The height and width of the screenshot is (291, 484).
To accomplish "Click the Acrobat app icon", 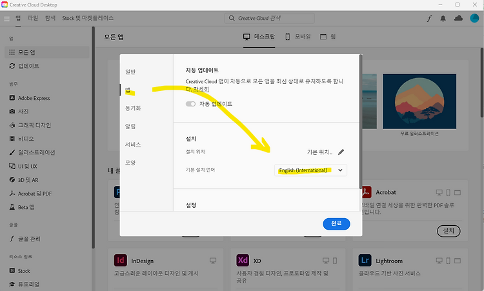I will coord(367,192).
